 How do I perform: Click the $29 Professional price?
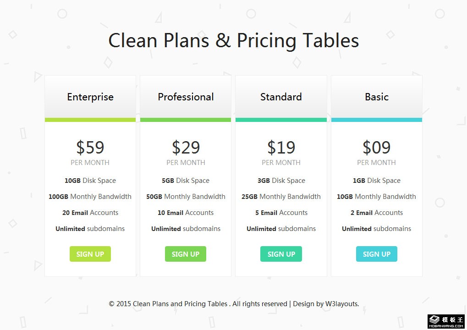click(x=186, y=148)
